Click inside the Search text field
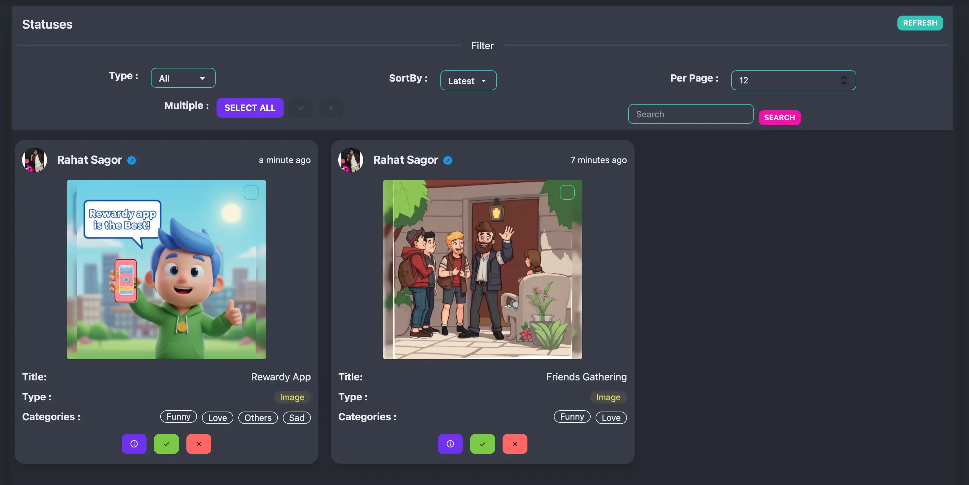 coord(690,114)
